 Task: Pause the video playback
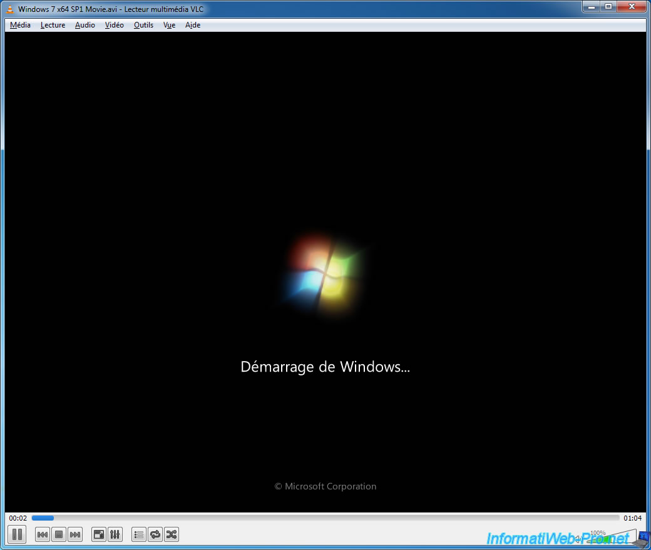coord(17,534)
